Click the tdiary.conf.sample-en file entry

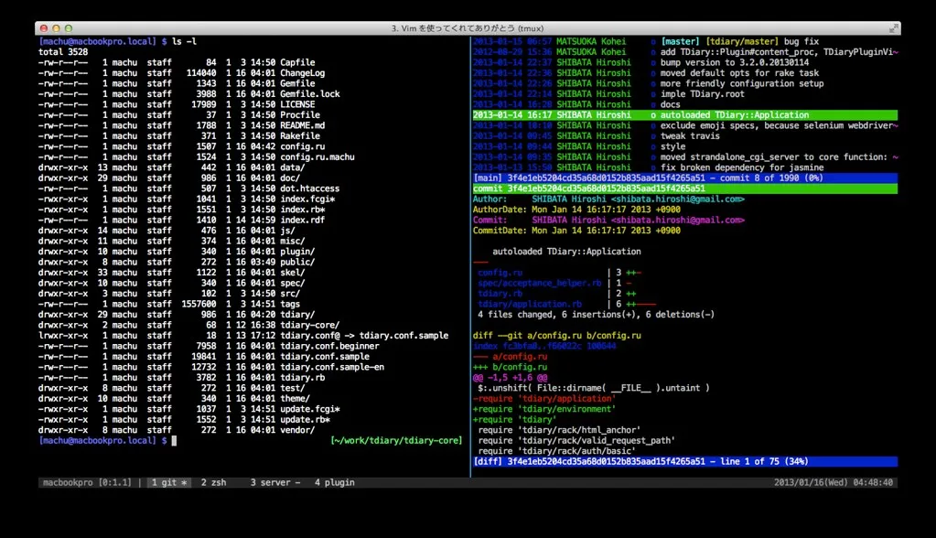coord(333,366)
